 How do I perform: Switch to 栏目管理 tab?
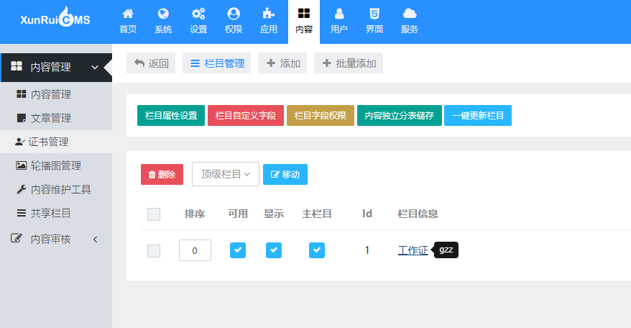[x=217, y=63]
